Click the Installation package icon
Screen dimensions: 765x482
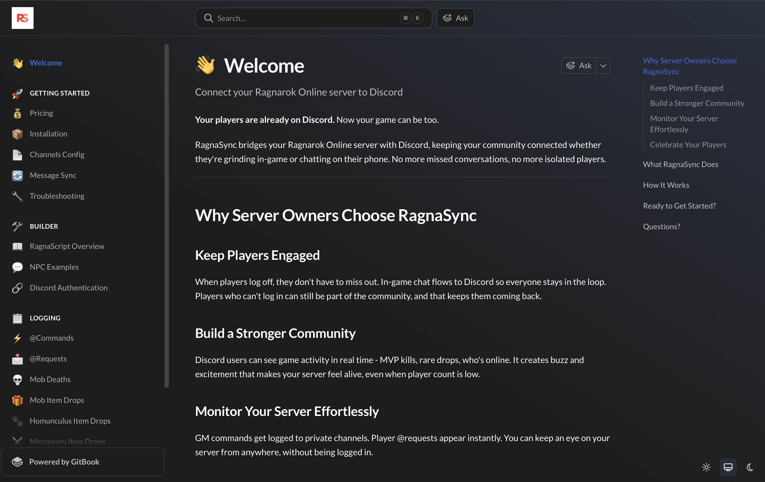17,134
